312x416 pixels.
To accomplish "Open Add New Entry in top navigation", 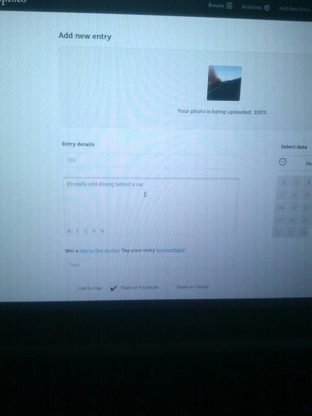I will coord(294,8).
